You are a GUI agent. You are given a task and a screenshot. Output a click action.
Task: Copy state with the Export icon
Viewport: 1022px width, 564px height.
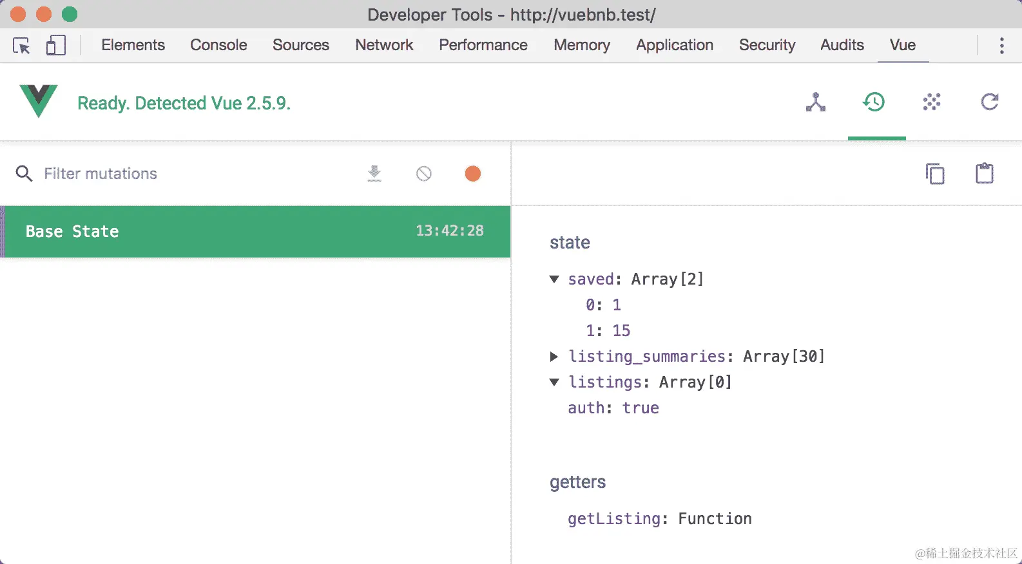point(935,174)
